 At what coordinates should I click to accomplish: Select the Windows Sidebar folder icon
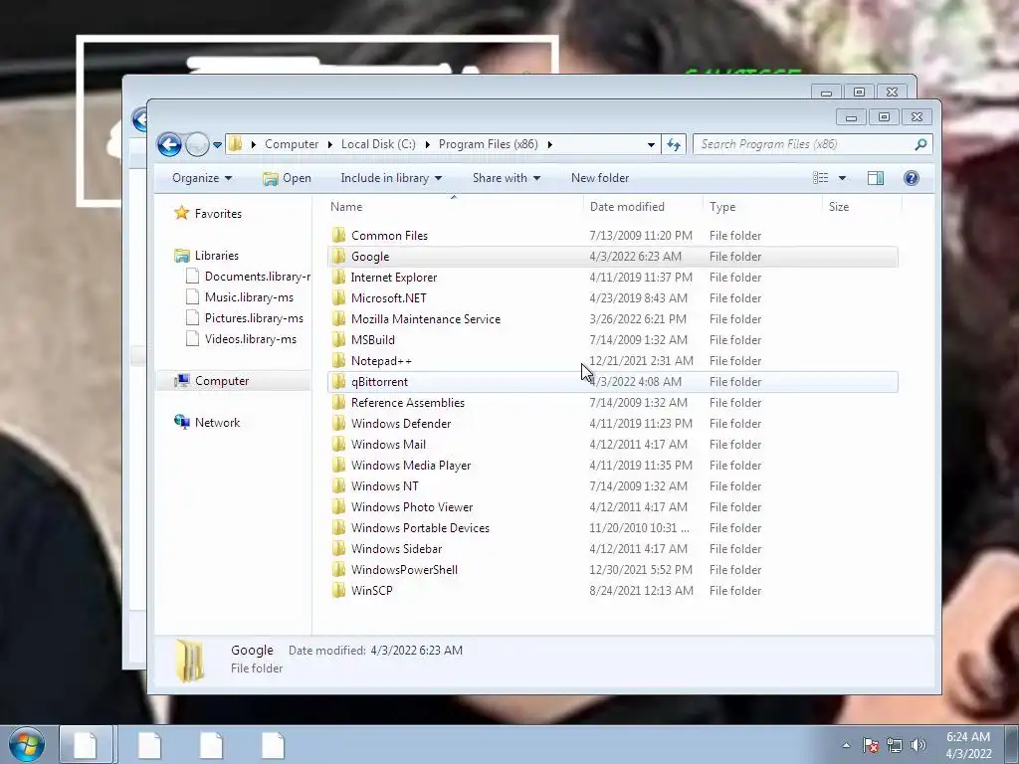tap(338, 549)
